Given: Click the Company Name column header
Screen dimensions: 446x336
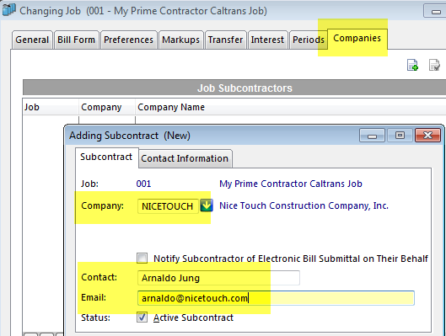Looking at the screenshot, I should pos(171,107).
